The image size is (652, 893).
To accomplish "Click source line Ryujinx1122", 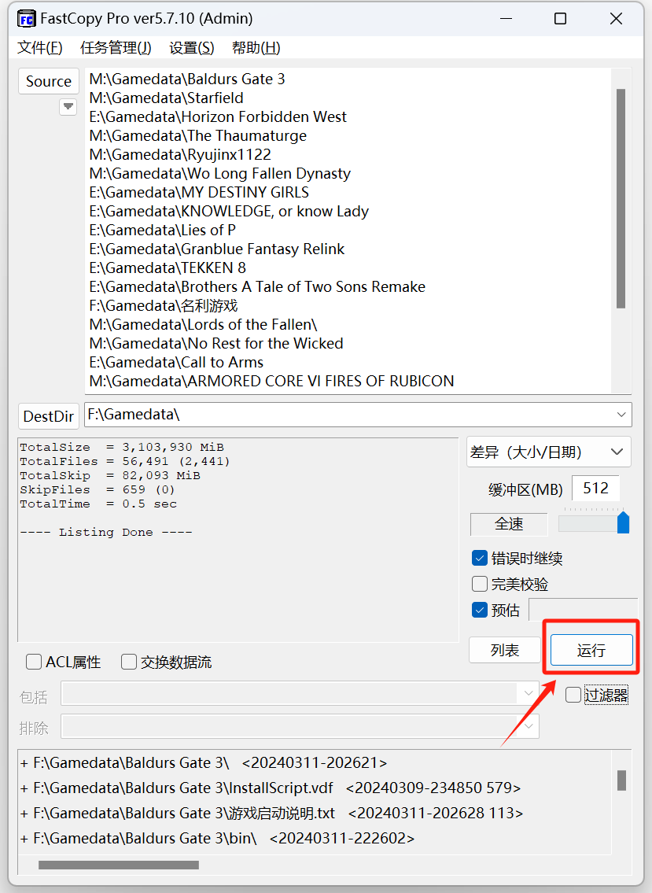I will (x=180, y=154).
